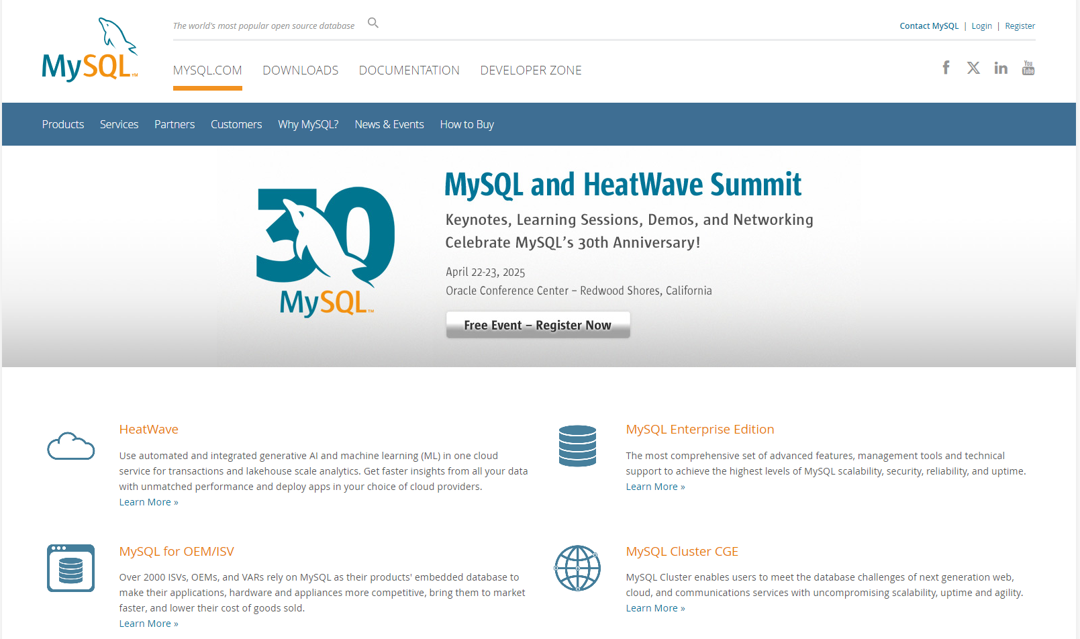This screenshot has height=639, width=1080.
Task: Open the HeatWave heading link
Action: [149, 429]
